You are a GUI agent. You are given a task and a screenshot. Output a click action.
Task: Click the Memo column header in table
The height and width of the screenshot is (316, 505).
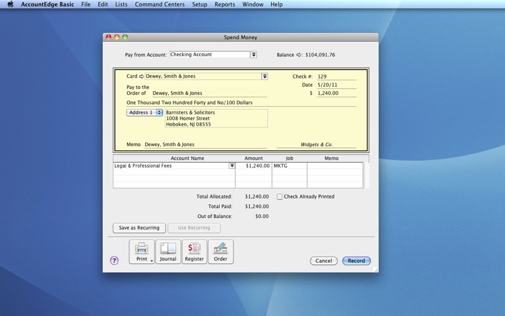coord(331,159)
